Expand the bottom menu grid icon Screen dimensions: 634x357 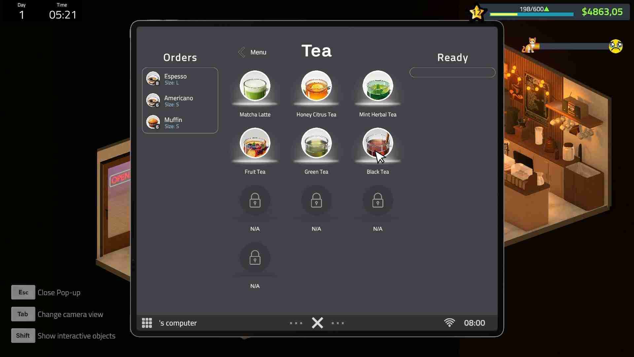coord(147,323)
